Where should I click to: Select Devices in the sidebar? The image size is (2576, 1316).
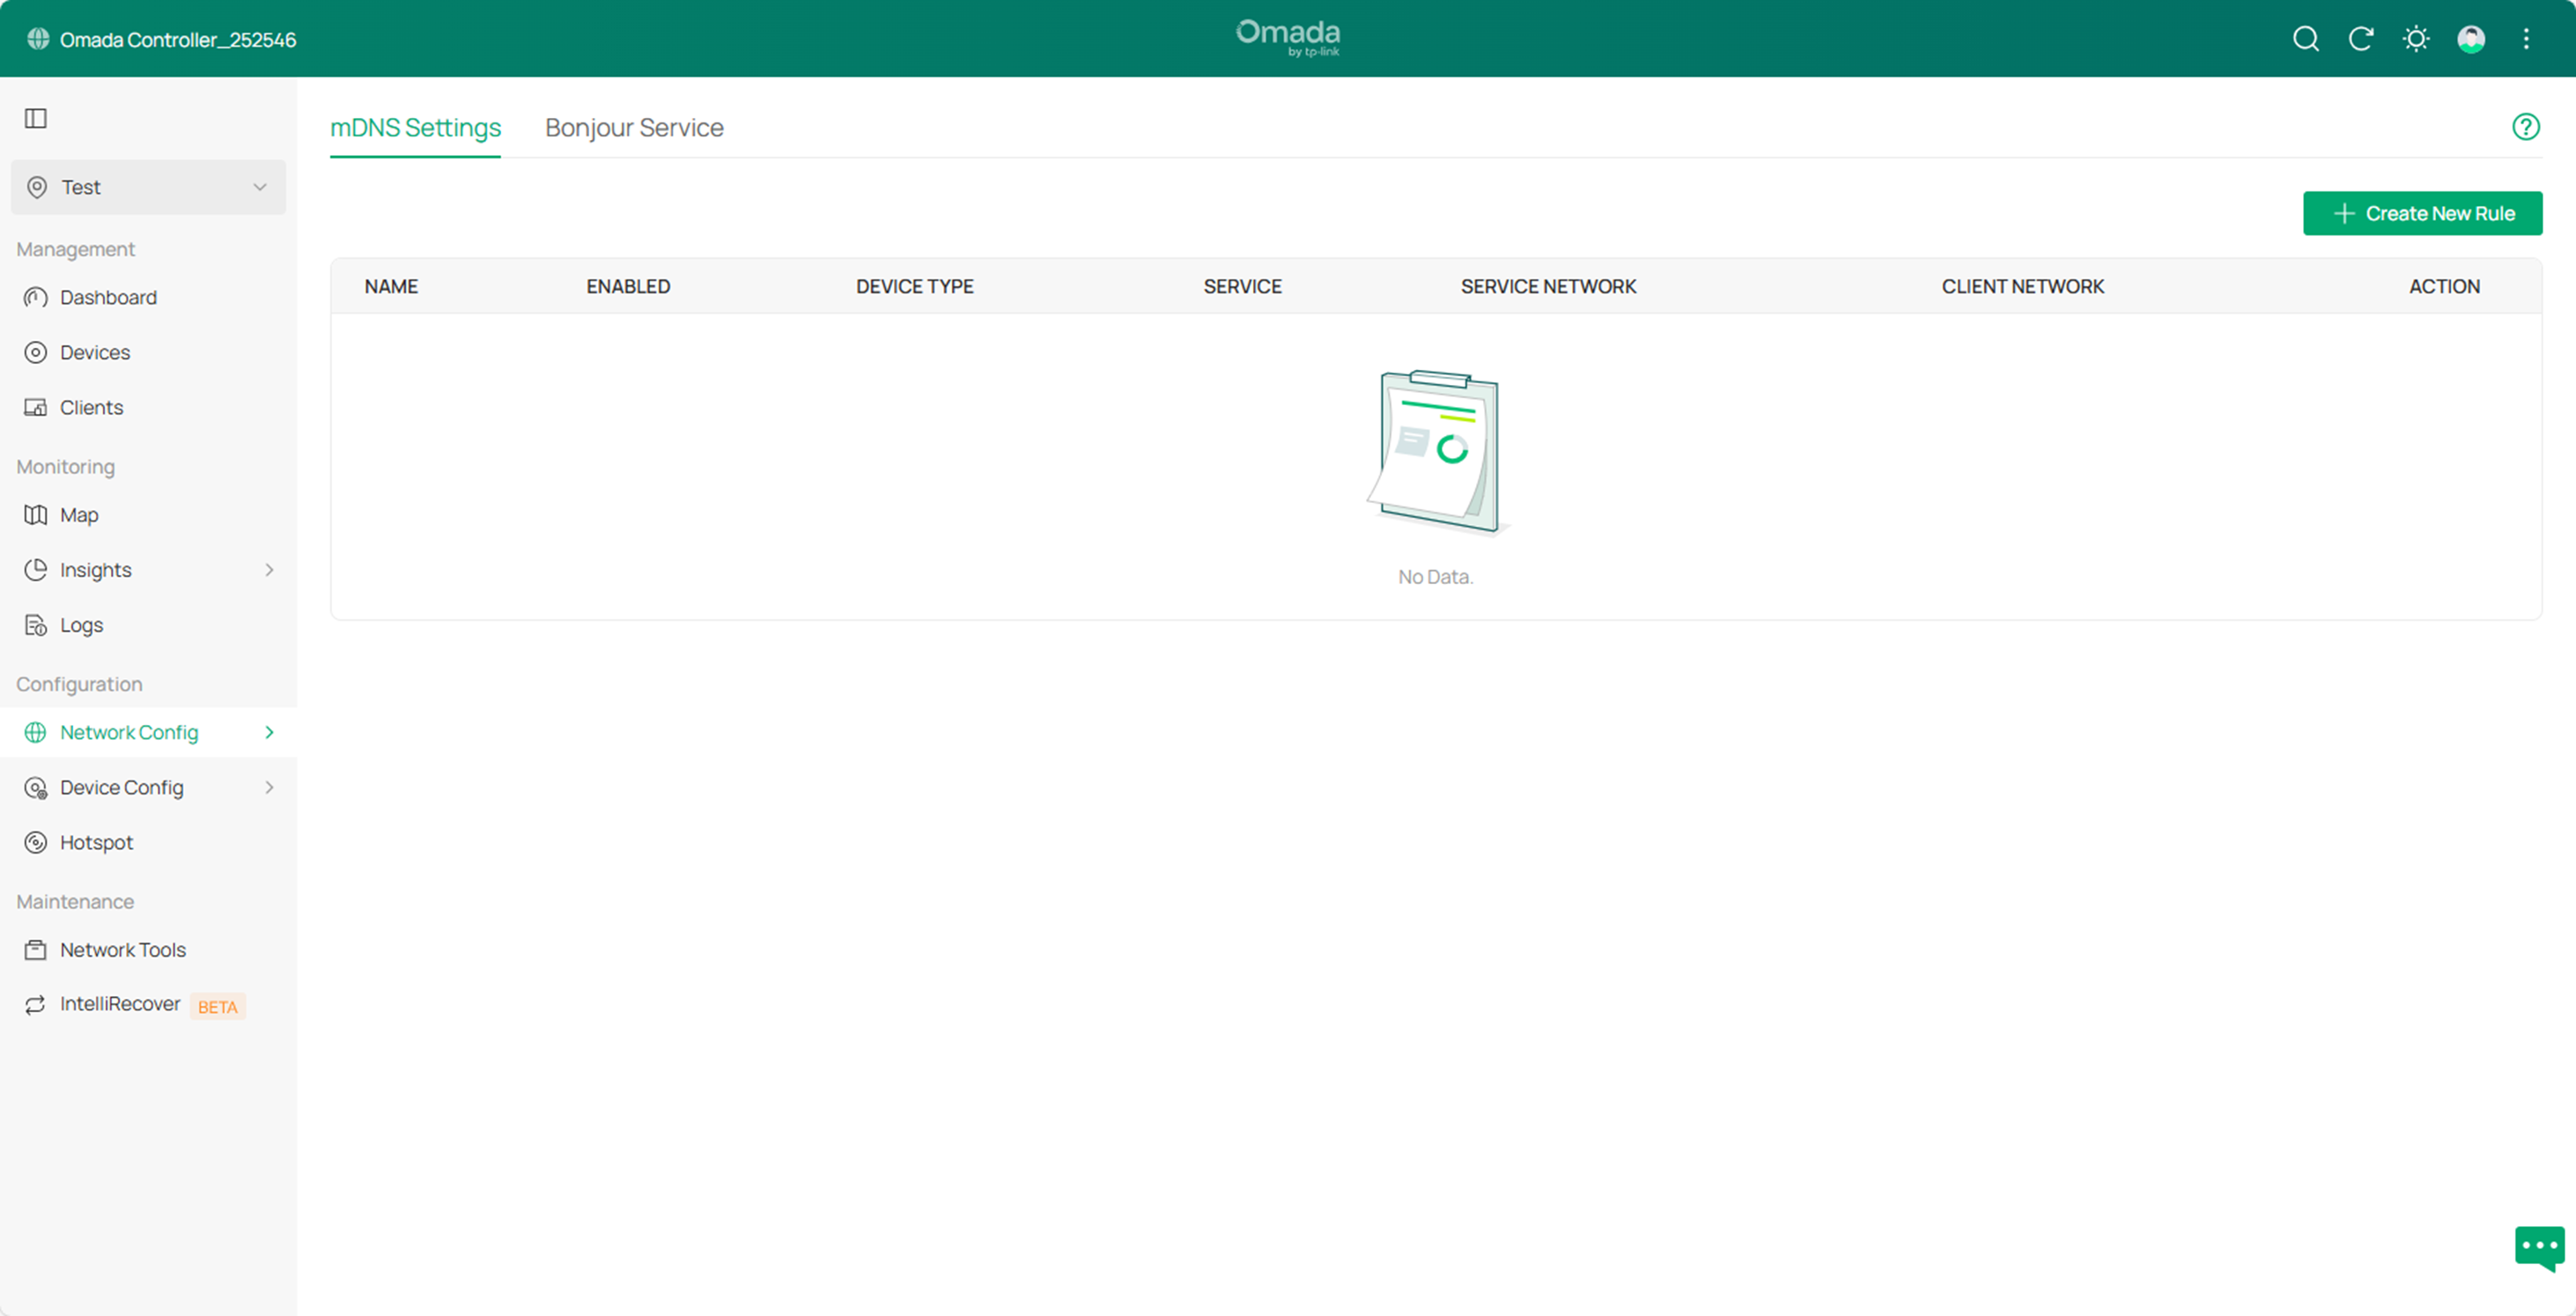point(95,352)
